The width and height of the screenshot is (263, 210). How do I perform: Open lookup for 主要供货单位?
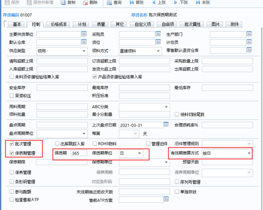(x=84, y=34)
